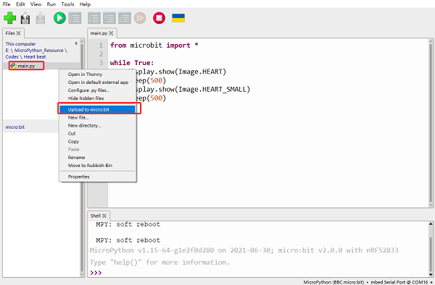Viewport: 435px width, 285px height.
Task: Open the Run menu
Action: [x=51, y=4]
